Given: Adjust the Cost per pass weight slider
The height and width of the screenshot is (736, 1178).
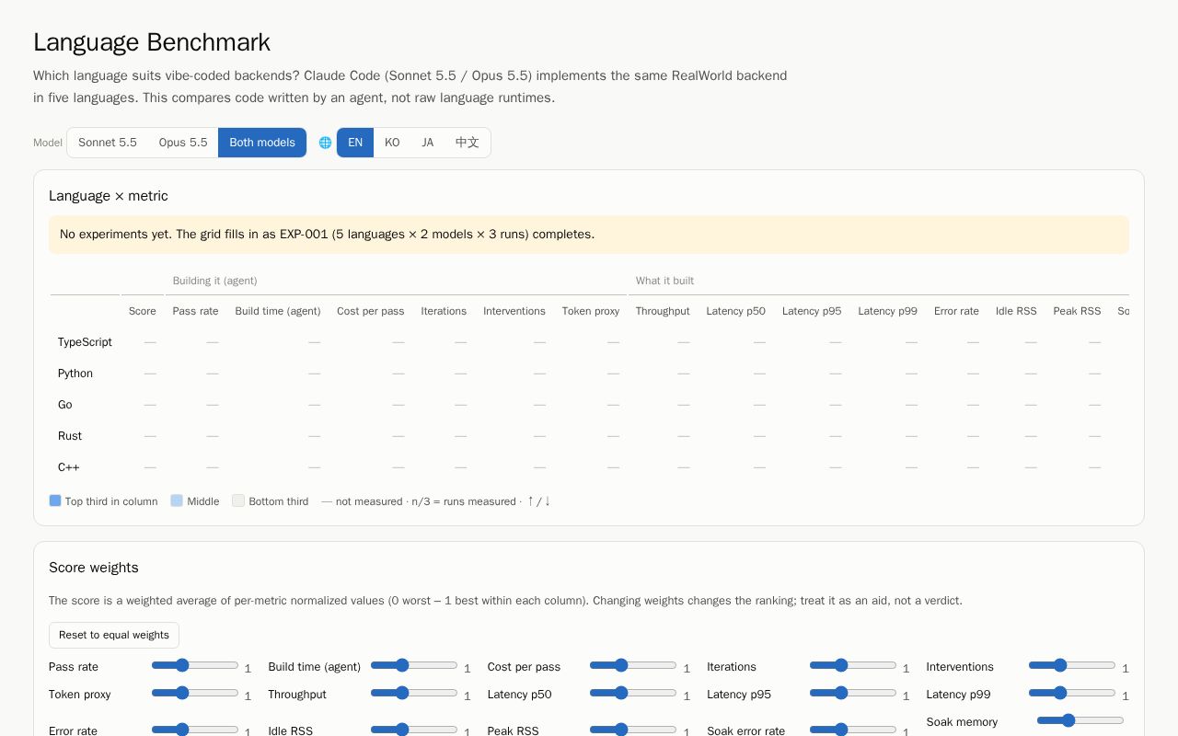Looking at the screenshot, I should [x=633, y=665].
